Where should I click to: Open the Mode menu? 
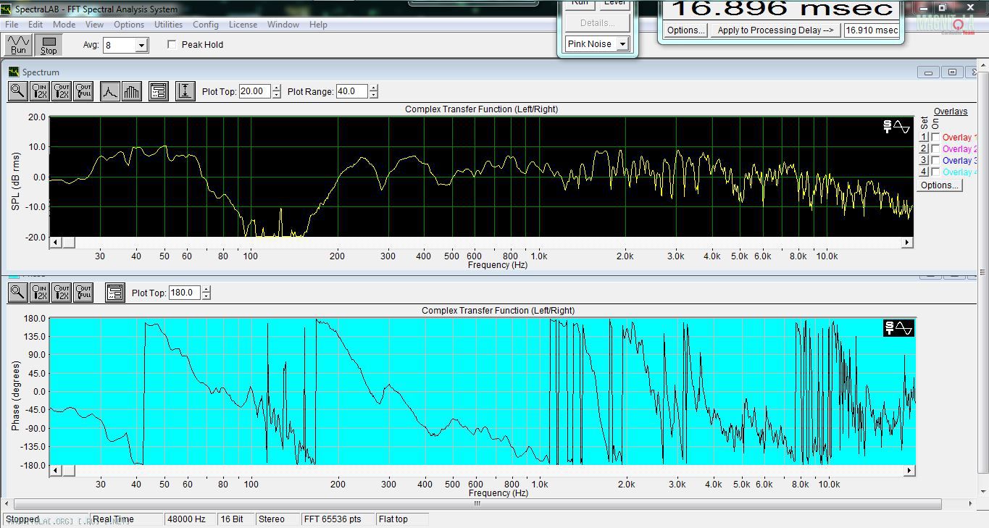(64, 24)
